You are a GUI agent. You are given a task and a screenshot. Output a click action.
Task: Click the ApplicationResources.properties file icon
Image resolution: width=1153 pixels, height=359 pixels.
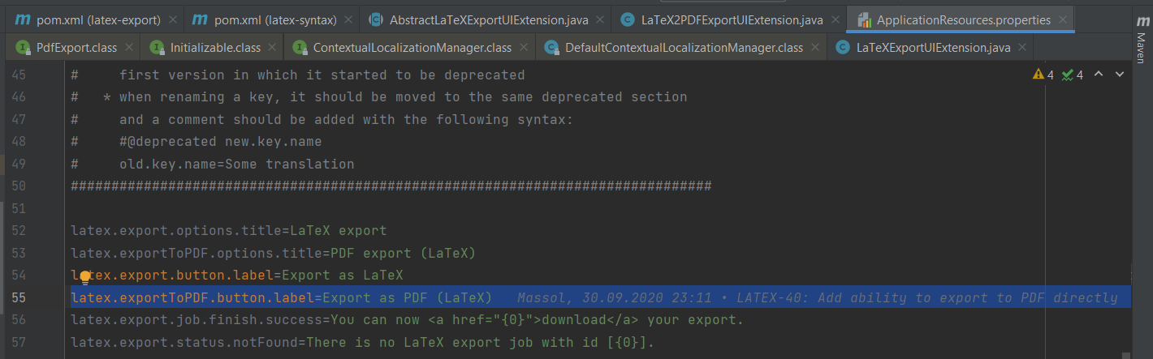[863, 19]
